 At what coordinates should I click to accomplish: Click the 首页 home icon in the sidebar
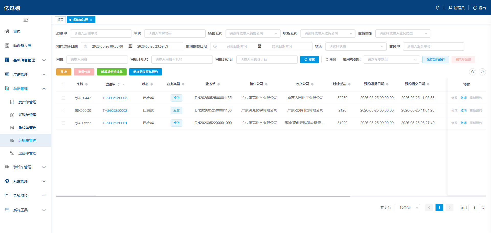[x=7, y=31]
